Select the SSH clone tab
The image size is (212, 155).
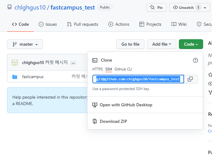109,69
